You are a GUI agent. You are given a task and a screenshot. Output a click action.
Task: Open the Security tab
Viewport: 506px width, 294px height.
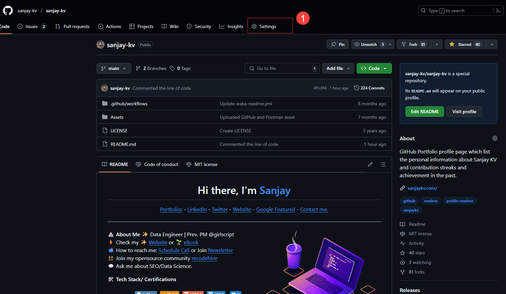(x=199, y=26)
